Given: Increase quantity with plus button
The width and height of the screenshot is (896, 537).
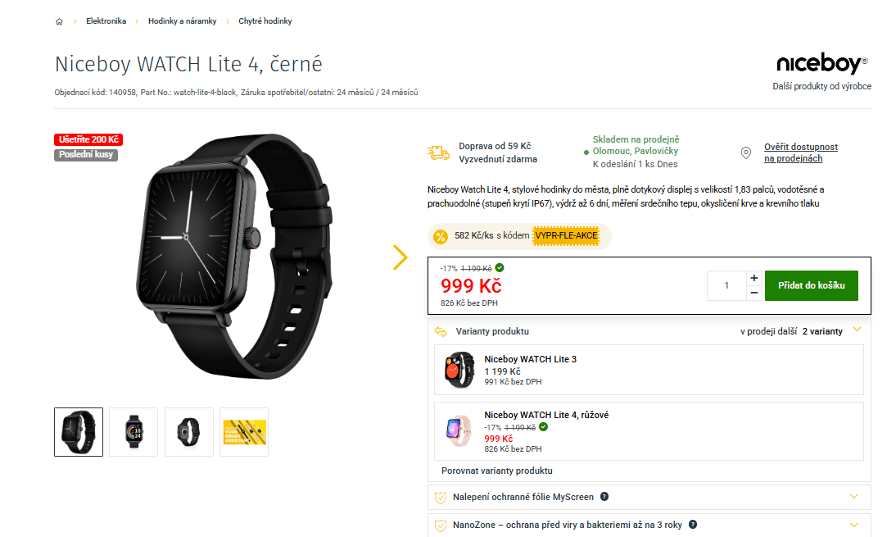Looking at the screenshot, I should [x=753, y=278].
